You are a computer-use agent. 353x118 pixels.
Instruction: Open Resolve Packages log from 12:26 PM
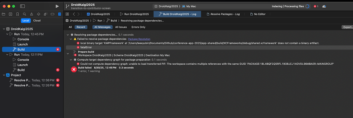pyautogui.click(x=32, y=85)
